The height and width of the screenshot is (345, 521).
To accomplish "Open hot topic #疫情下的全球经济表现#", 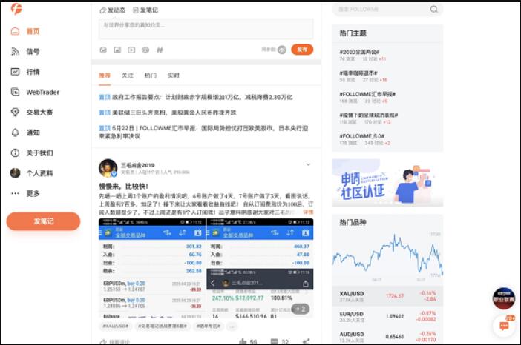I will (369, 115).
